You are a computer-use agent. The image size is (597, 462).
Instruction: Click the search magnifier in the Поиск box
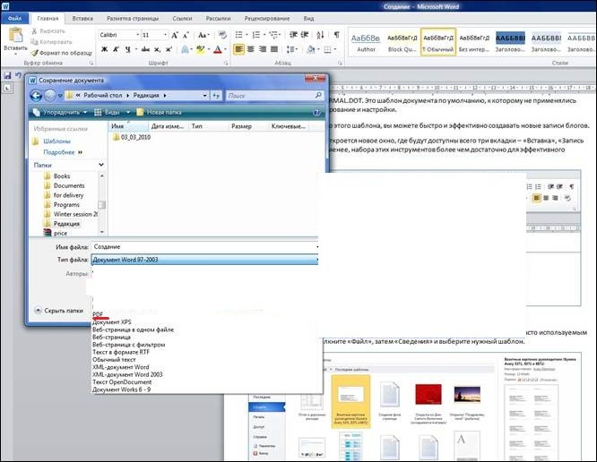click(x=318, y=96)
